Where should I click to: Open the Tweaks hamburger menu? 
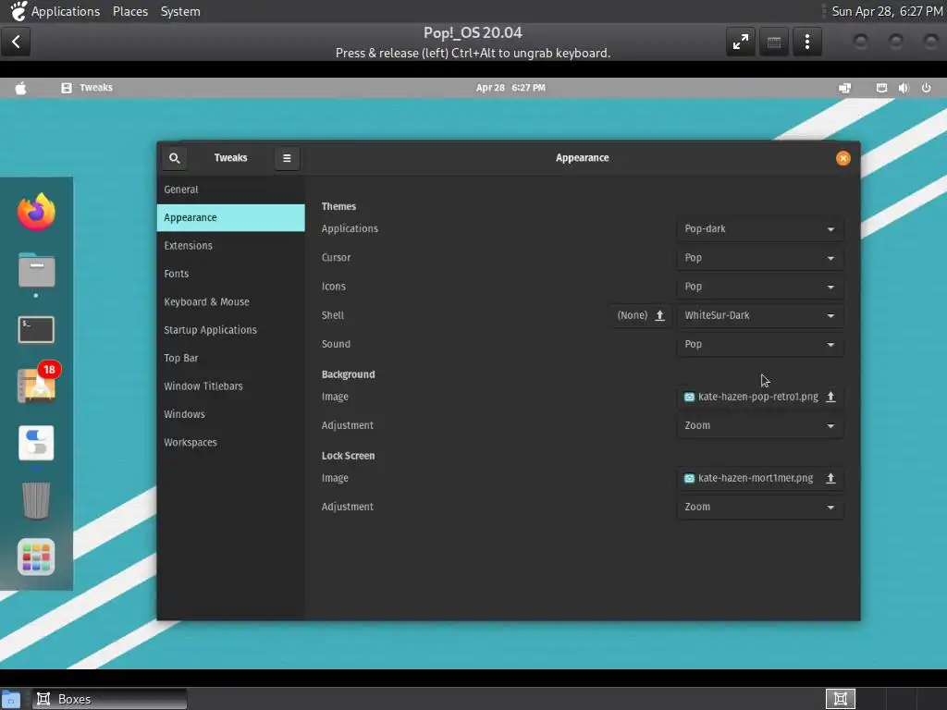click(x=287, y=158)
